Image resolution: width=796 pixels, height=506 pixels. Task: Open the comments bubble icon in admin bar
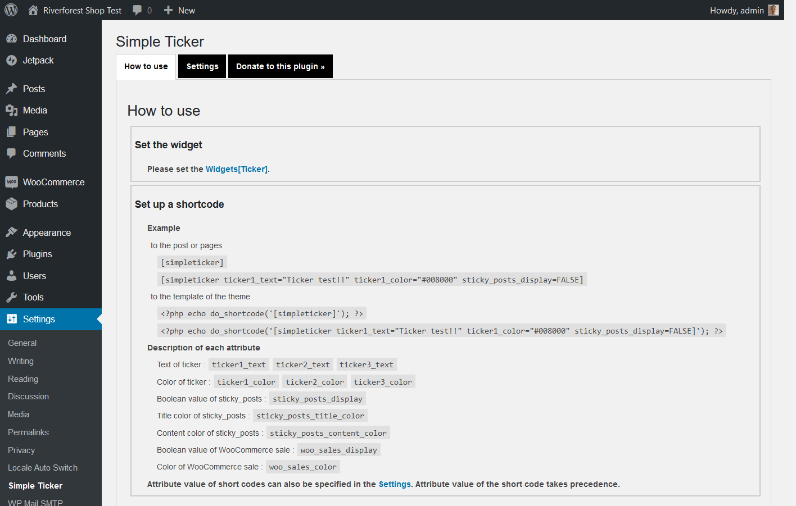click(x=137, y=10)
